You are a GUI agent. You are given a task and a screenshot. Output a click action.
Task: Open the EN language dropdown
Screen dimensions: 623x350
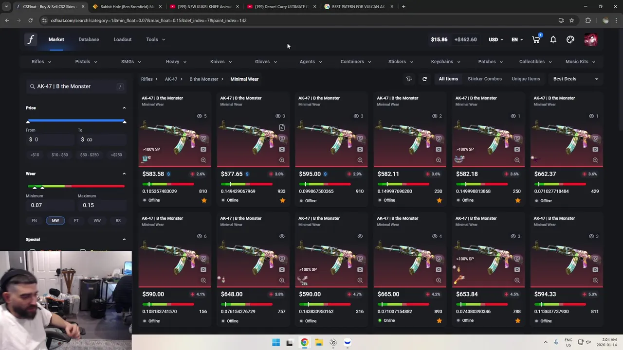[x=517, y=39]
